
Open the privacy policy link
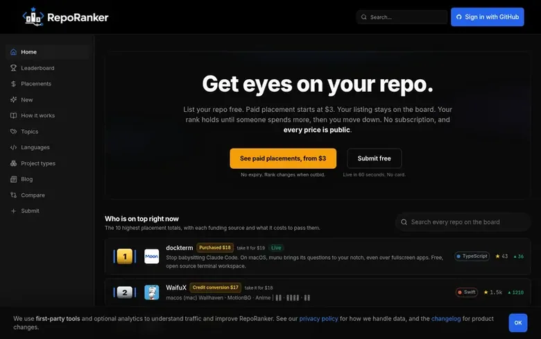318,319
